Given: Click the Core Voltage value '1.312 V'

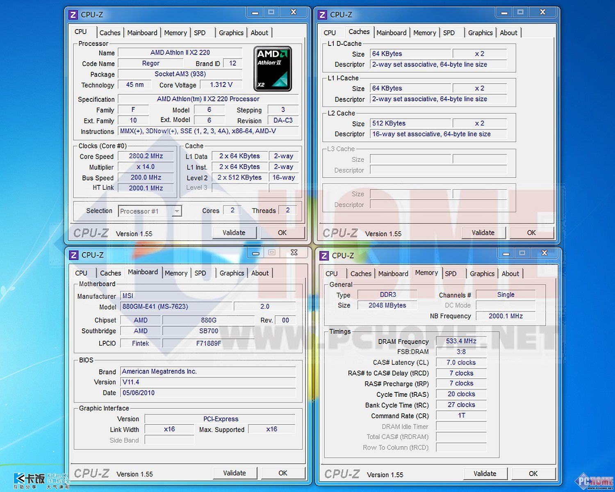Looking at the screenshot, I should pyautogui.click(x=221, y=85).
